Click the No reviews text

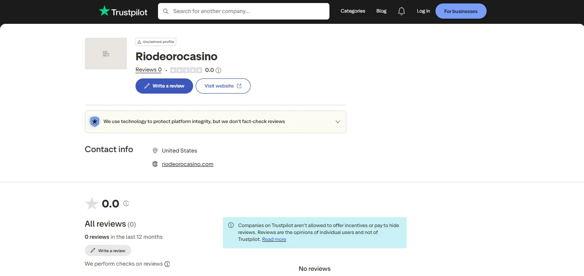click(315, 269)
